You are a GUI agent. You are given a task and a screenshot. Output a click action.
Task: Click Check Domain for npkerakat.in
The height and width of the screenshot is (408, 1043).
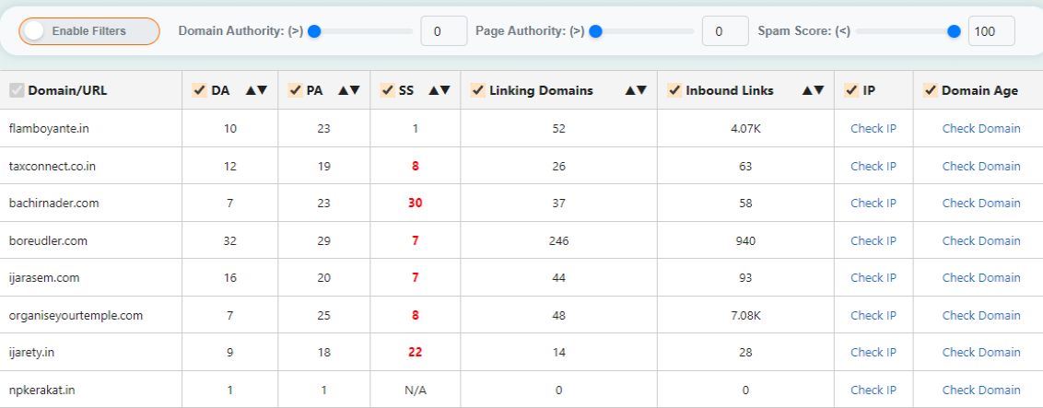[x=980, y=390]
